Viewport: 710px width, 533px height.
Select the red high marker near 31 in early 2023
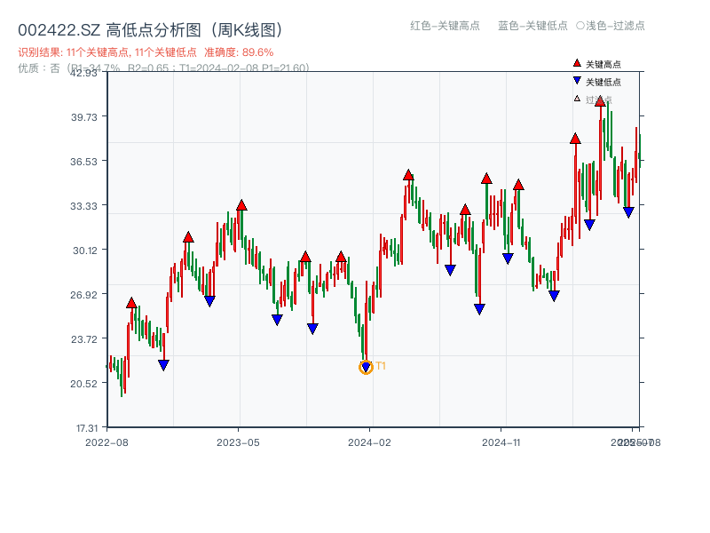188,237
